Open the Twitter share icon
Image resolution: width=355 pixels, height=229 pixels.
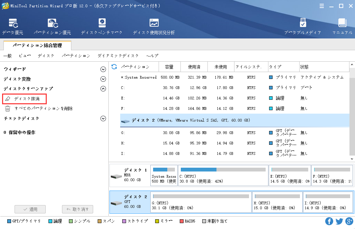click(339, 221)
